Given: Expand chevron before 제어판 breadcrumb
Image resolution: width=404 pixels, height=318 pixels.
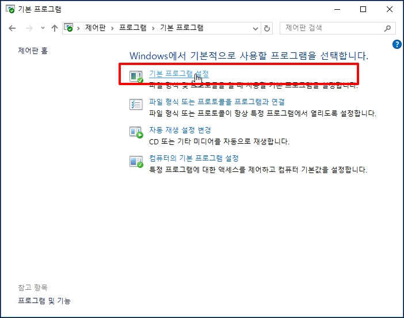Looking at the screenshot, I should point(78,28).
